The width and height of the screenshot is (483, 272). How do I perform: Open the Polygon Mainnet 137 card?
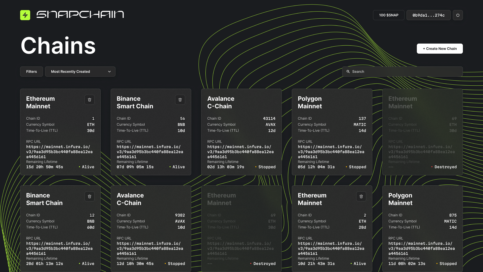coord(332,132)
